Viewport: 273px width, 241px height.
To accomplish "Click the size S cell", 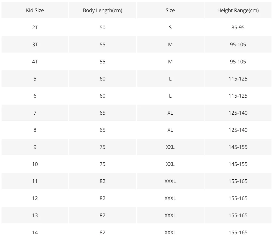I will pyautogui.click(x=170, y=27).
